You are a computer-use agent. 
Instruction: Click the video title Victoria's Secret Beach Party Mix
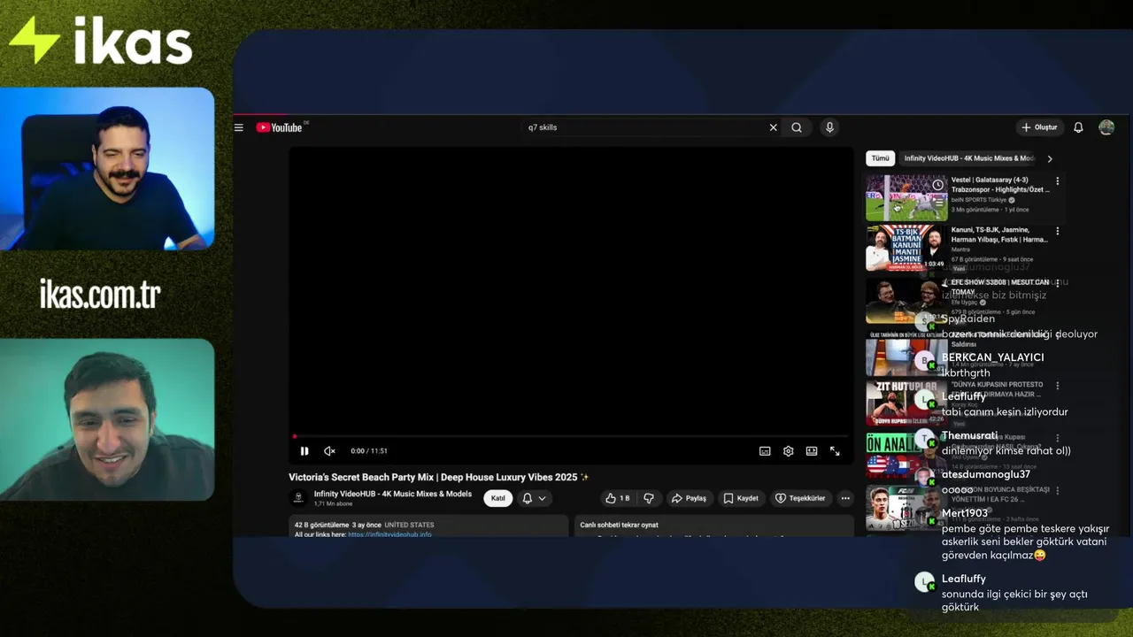pyautogui.click(x=439, y=477)
